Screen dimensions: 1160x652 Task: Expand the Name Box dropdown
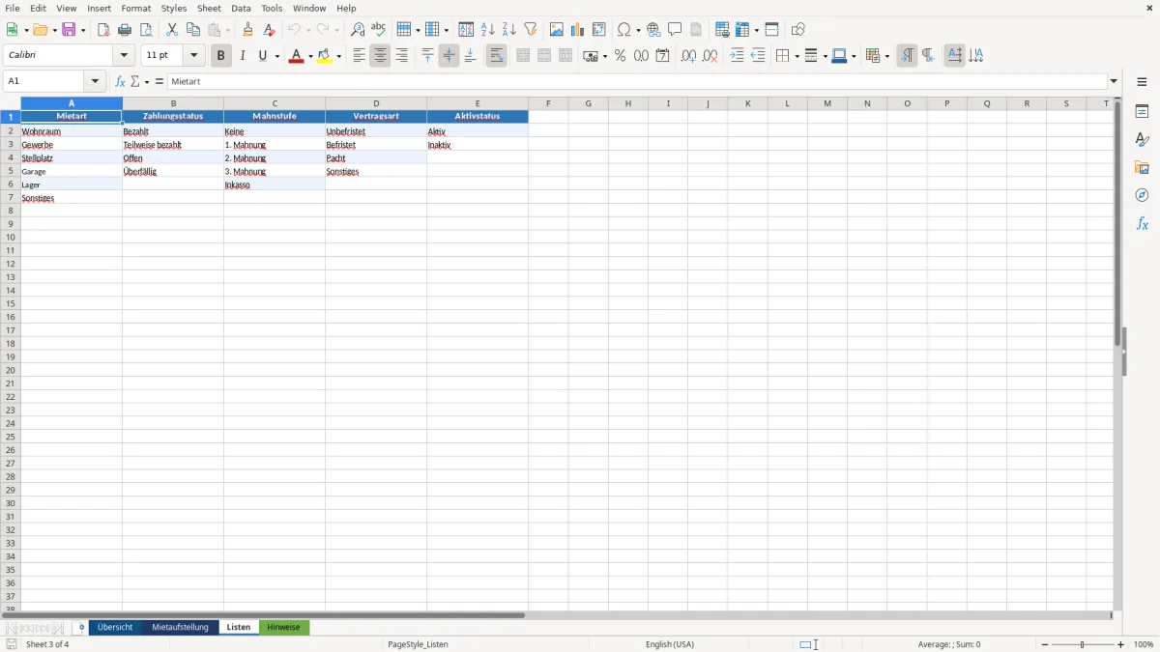(96, 82)
